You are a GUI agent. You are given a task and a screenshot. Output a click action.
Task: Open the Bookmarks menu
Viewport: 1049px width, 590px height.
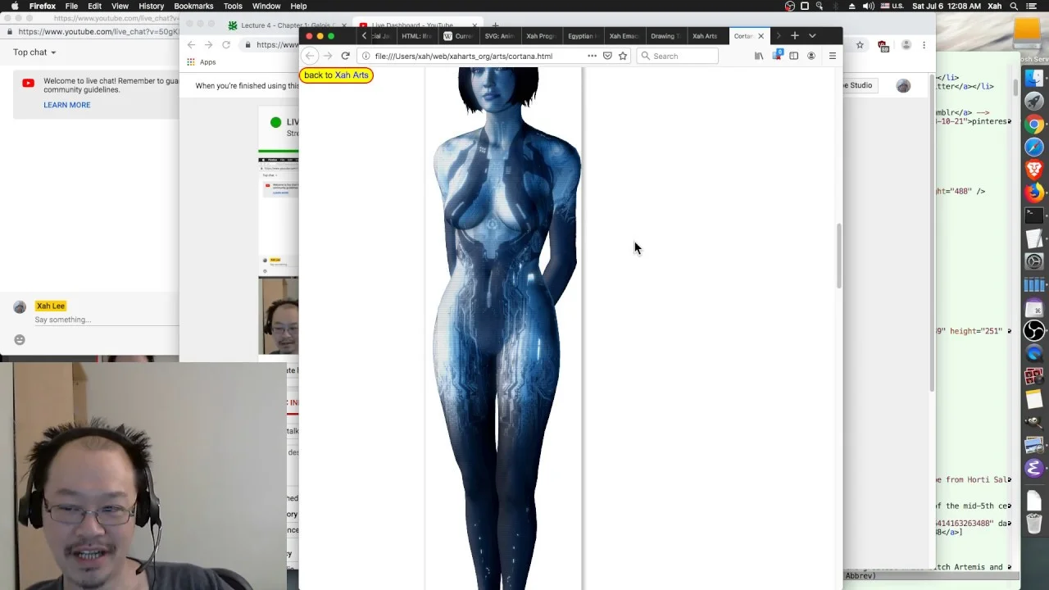[x=193, y=6]
